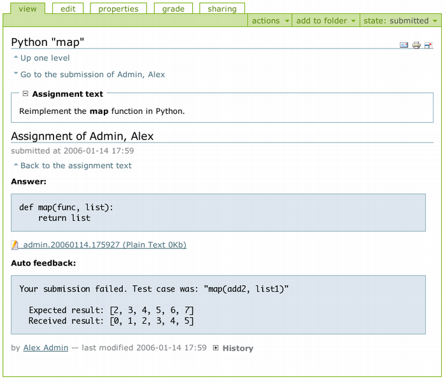Open the grade tab
The image size is (445, 382).
click(x=173, y=9)
